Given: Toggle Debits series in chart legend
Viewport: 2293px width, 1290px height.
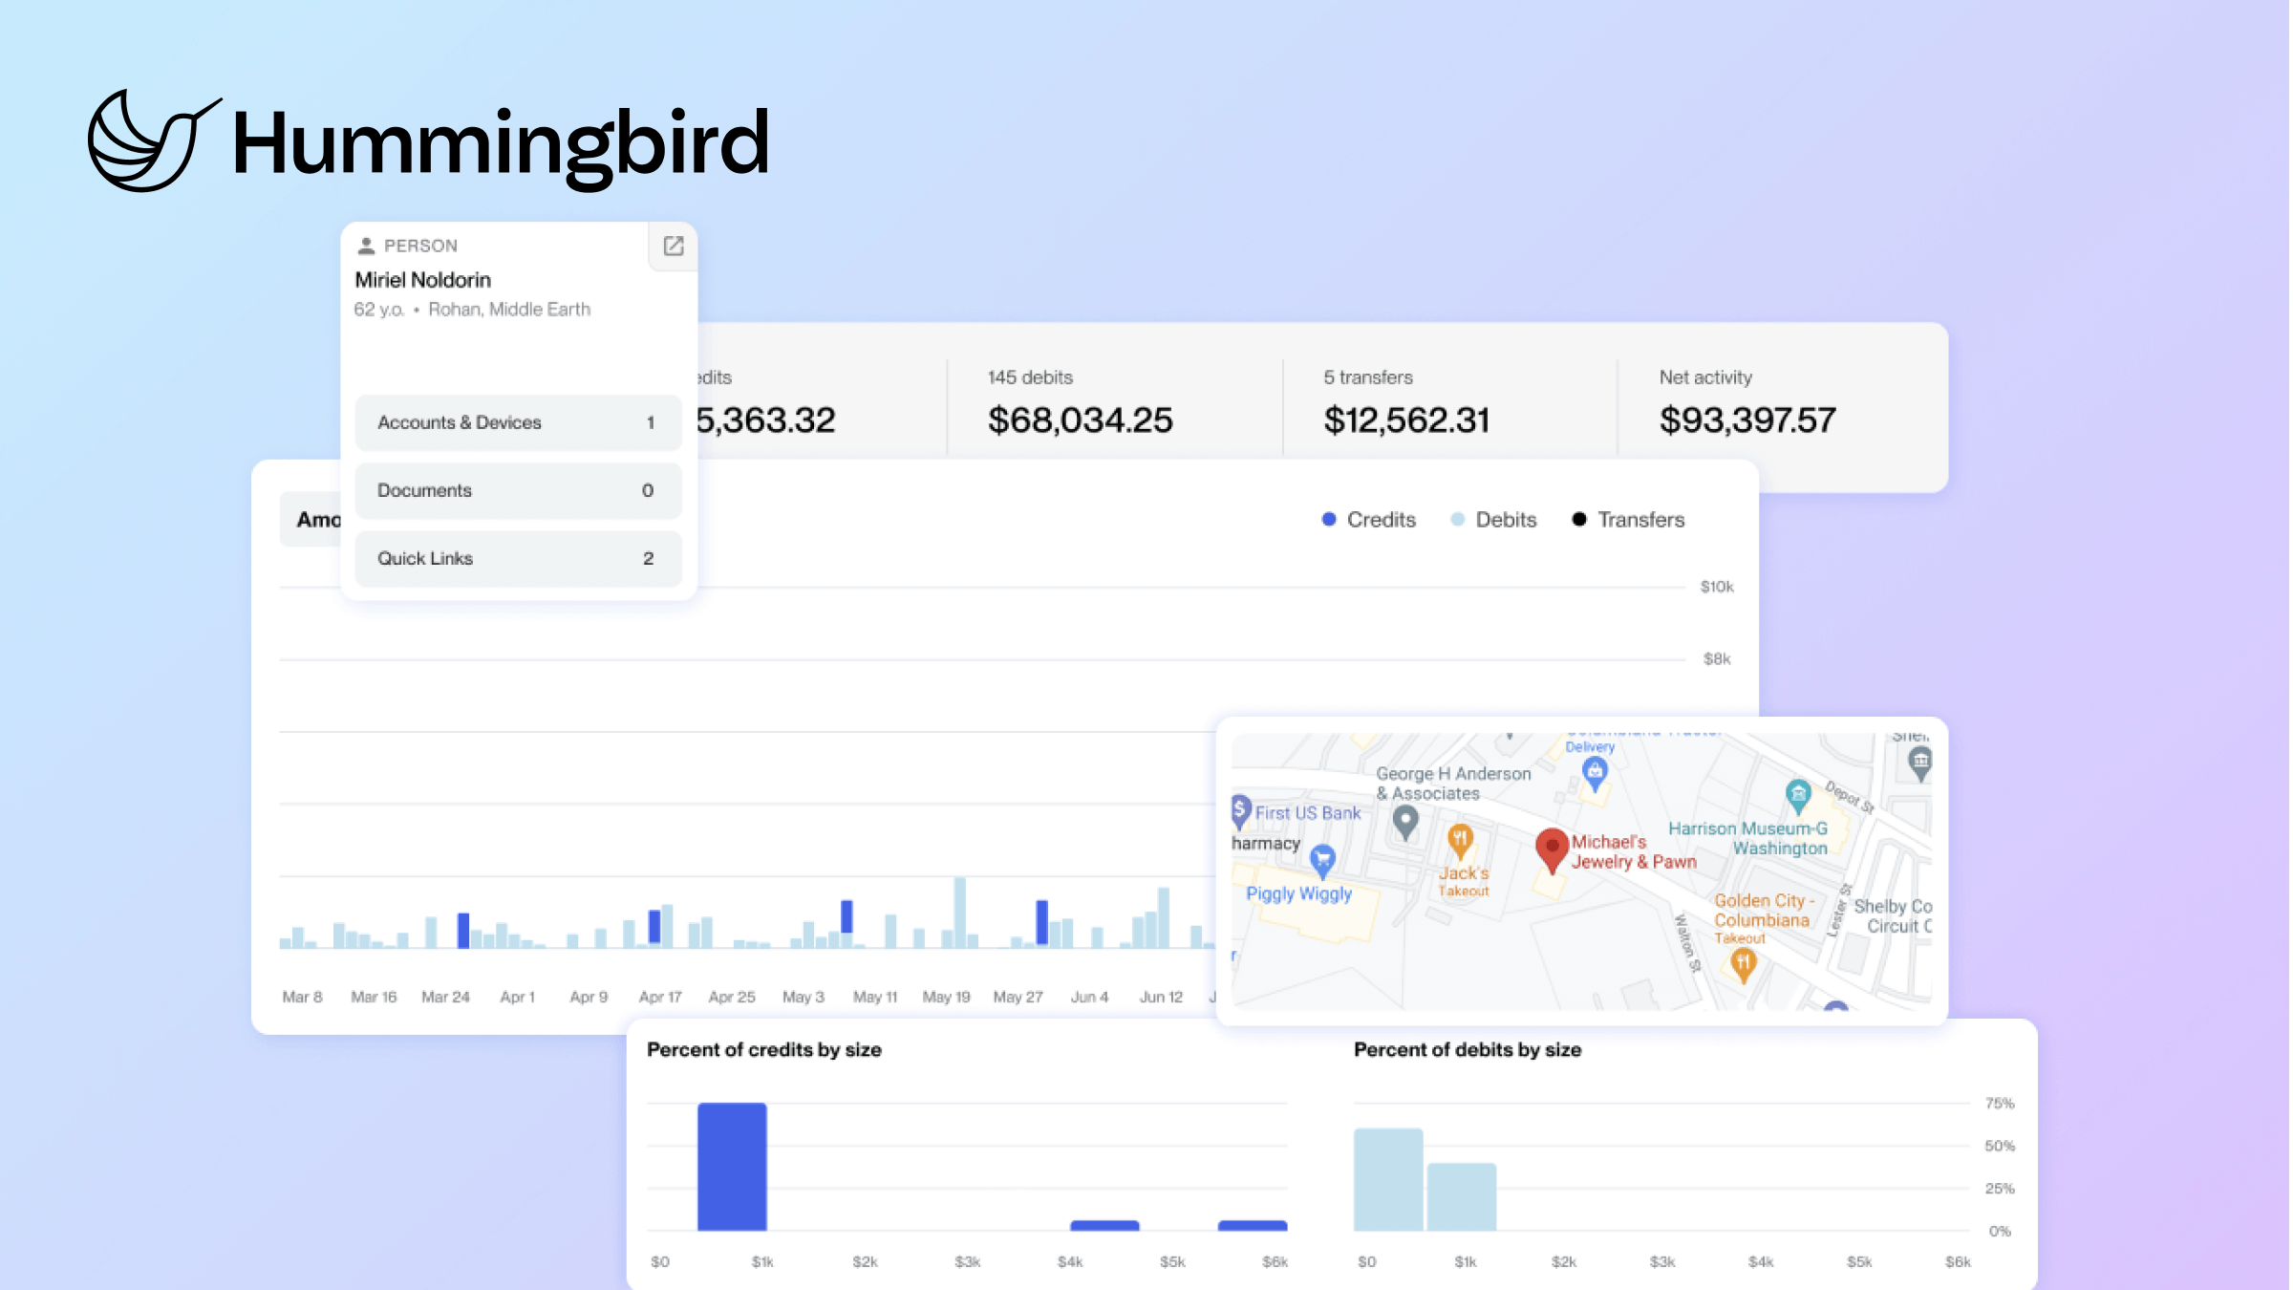Looking at the screenshot, I should (x=1493, y=520).
